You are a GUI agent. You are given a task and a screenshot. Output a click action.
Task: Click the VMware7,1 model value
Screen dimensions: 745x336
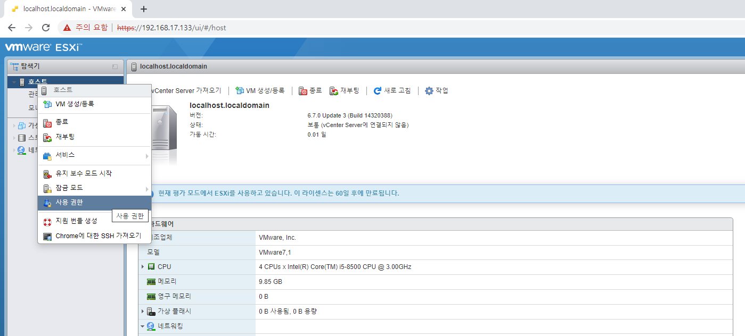(x=275, y=252)
